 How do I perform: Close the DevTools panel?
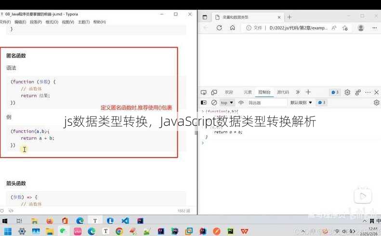tap(377, 92)
